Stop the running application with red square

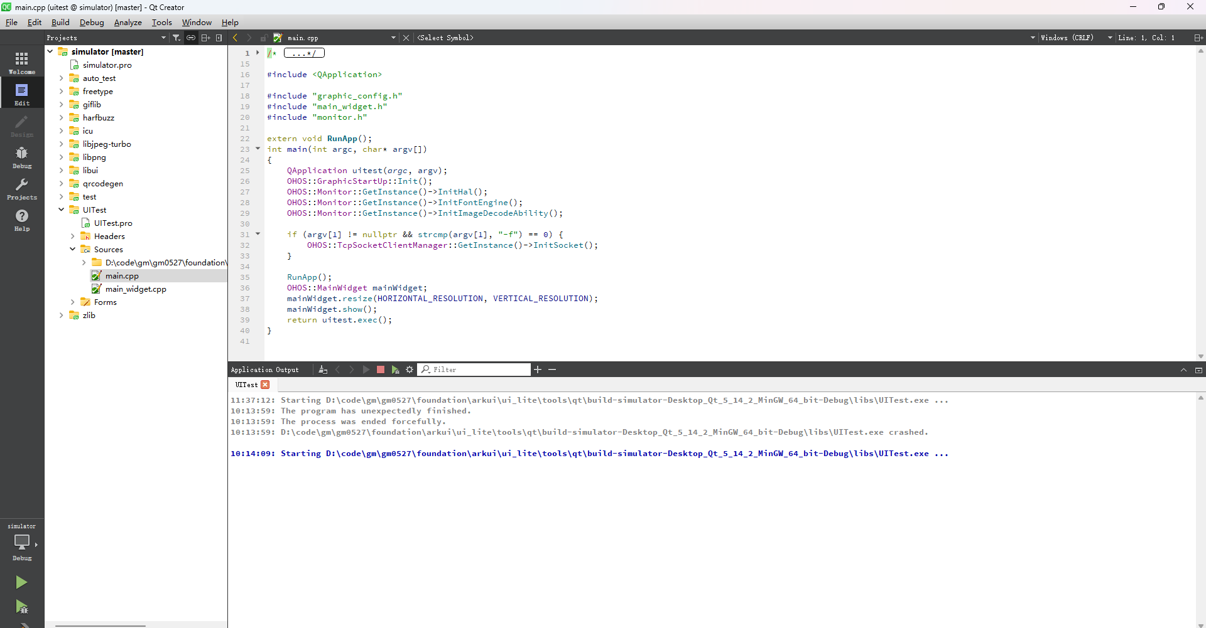pyautogui.click(x=381, y=370)
